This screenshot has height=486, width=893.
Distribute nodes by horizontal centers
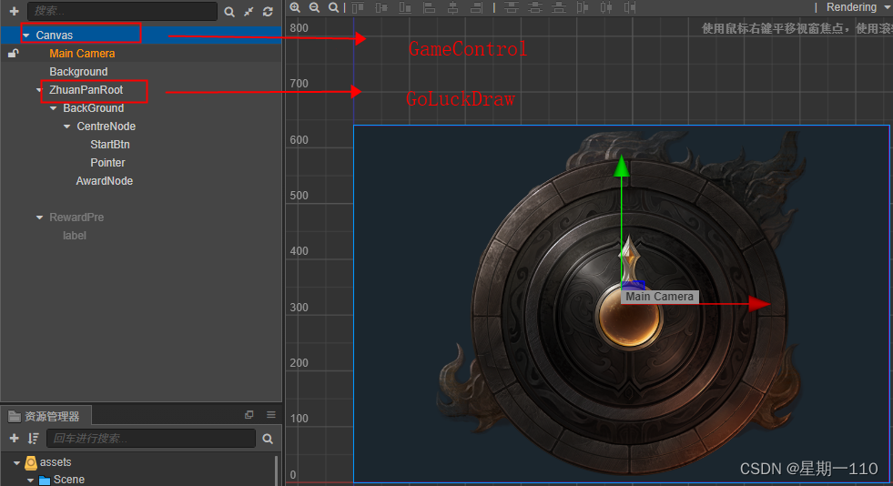[x=606, y=7]
